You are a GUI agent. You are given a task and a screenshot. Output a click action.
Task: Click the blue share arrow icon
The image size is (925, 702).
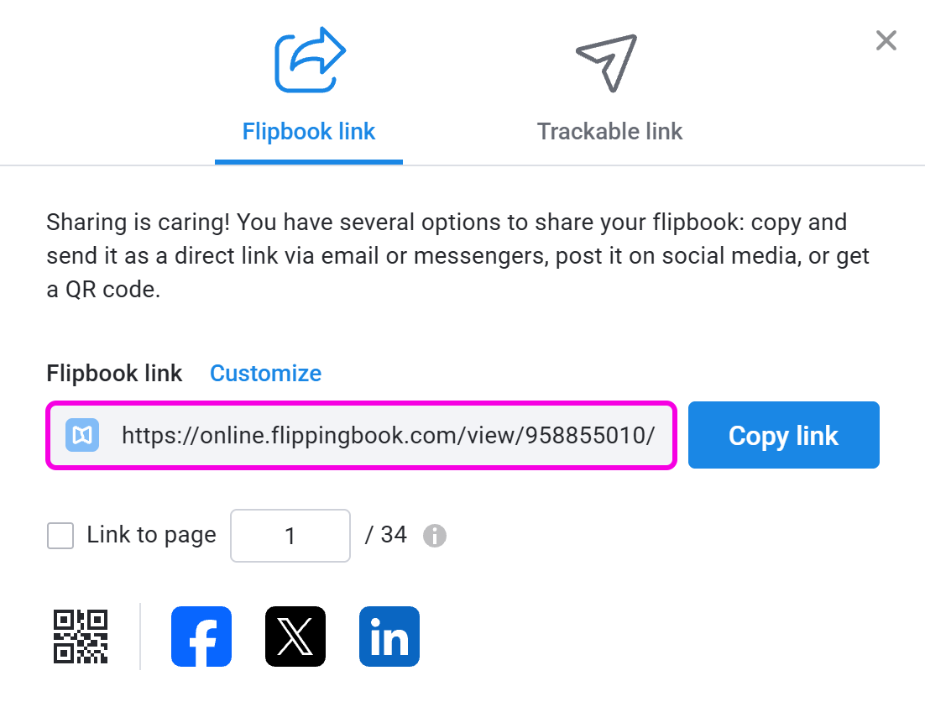pos(309,60)
